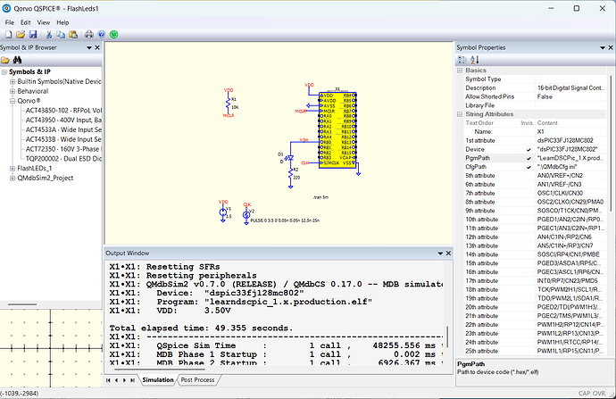616x399 pixels.
Task: Click categorized view icon in Symbol Properties
Action: tap(462, 60)
